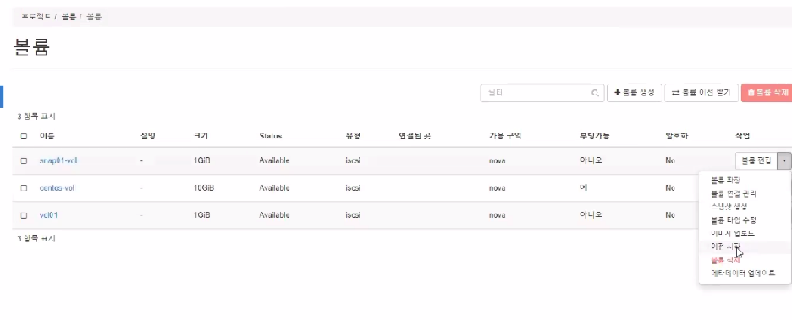This screenshot has height=320, width=792.
Task: Click the 10GiB size cell for centos-vol
Action: (204, 188)
